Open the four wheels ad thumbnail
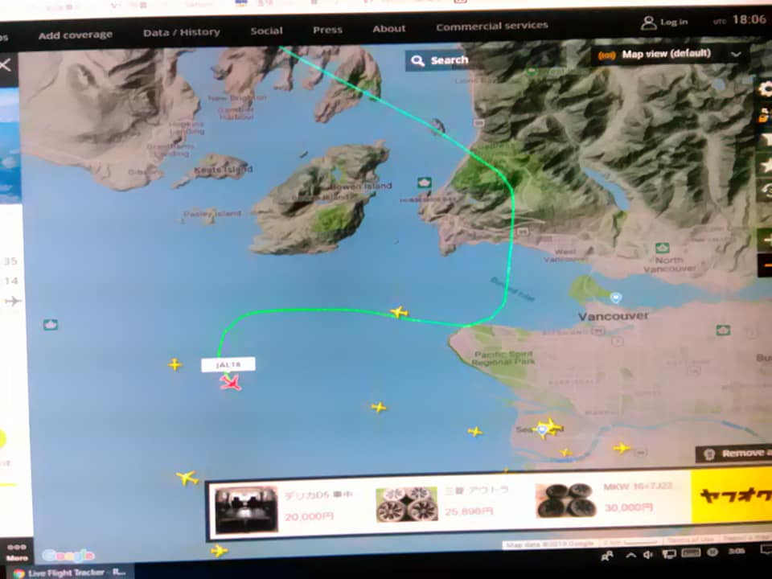 tap(406, 504)
